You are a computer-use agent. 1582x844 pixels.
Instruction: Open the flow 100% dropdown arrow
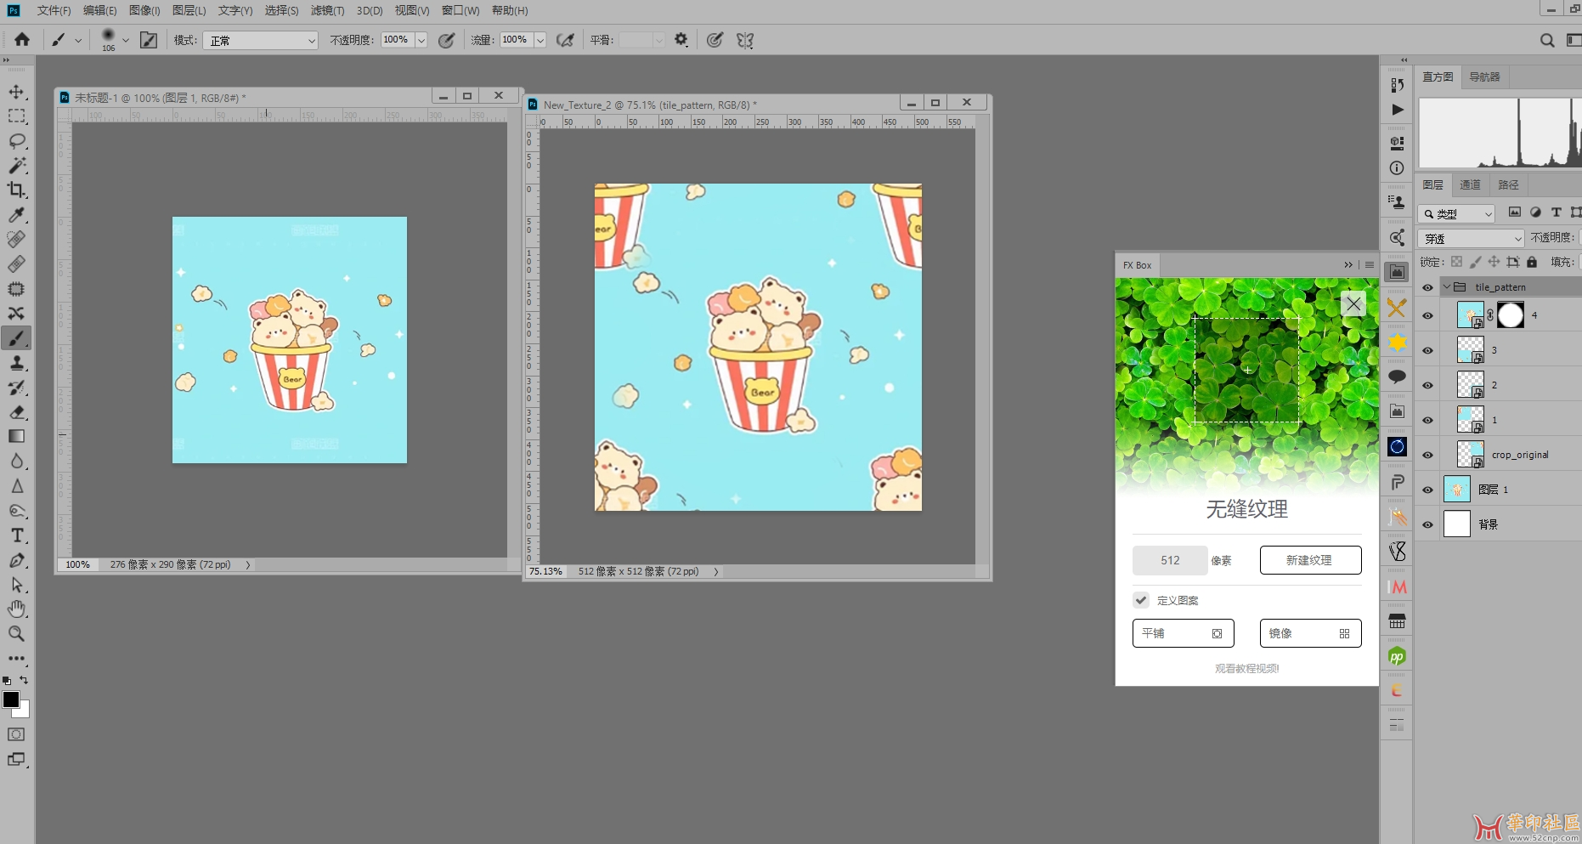click(x=540, y=40)
